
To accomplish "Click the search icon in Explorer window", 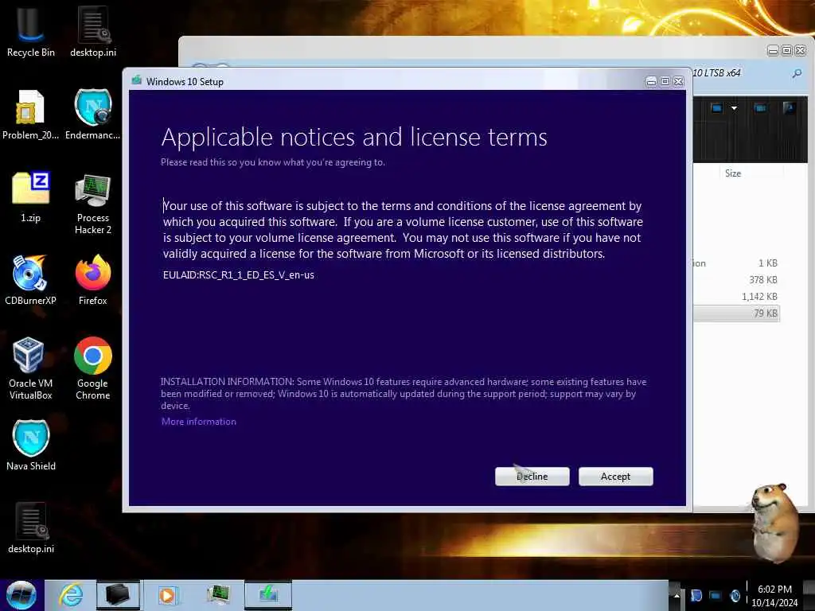I will (796, 73).
